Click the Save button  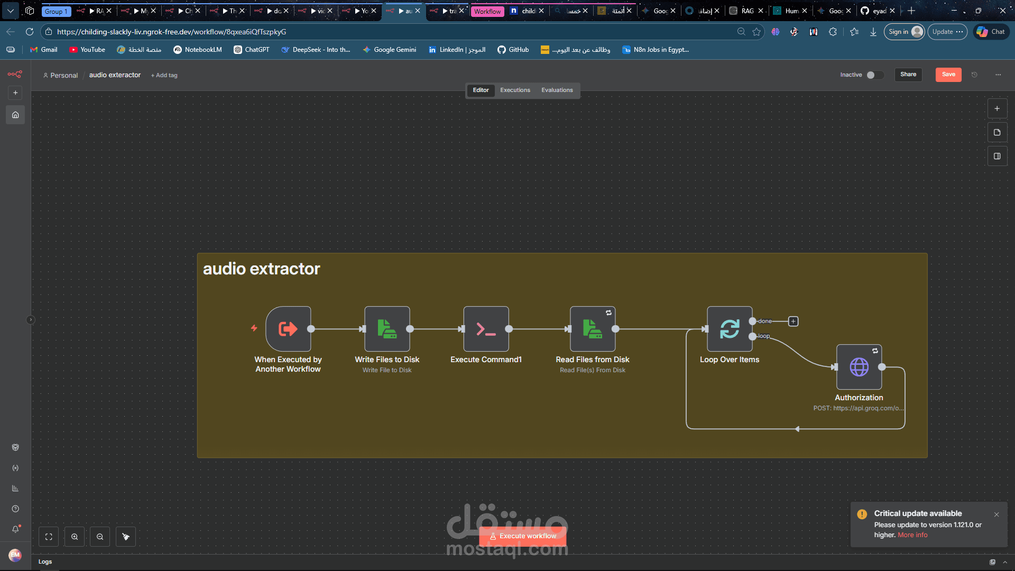(948, 75)
